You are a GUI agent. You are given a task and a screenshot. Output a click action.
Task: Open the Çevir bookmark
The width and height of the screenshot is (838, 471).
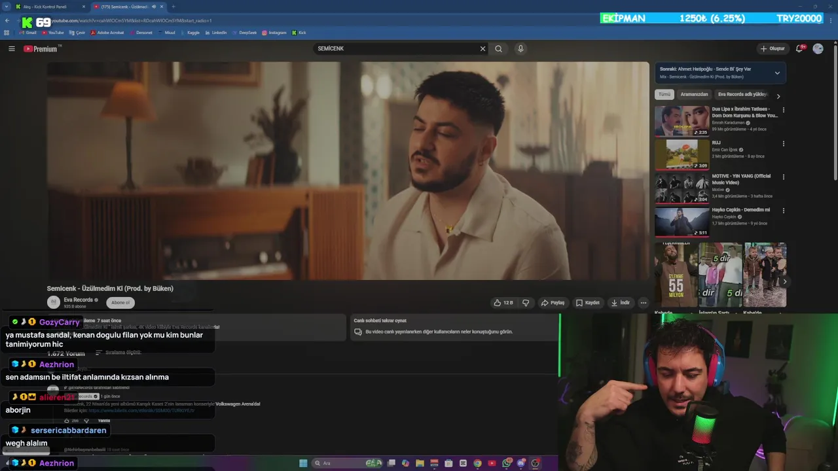(77, 33)
